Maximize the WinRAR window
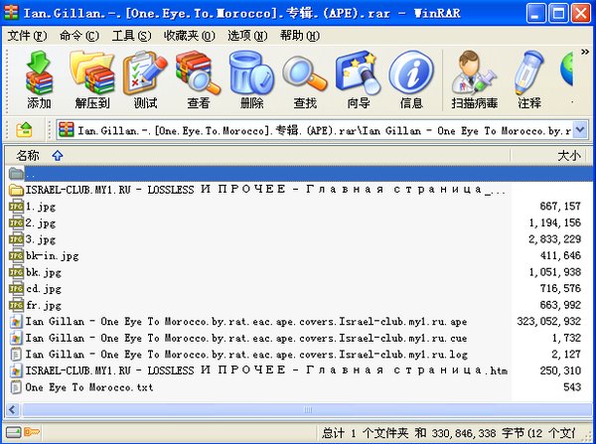 click(x=558, y=14)
